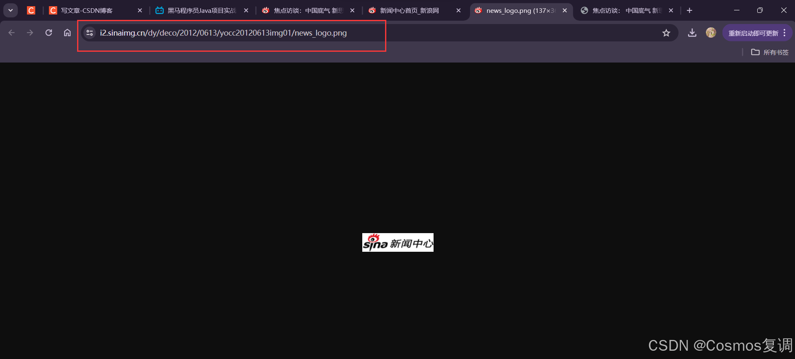The height and width of the screenshot is (359, 795).
Task: Click 重新启动即可更新 button
Action: 753,33
